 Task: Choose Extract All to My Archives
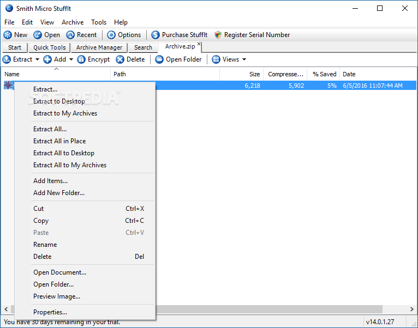85,165
